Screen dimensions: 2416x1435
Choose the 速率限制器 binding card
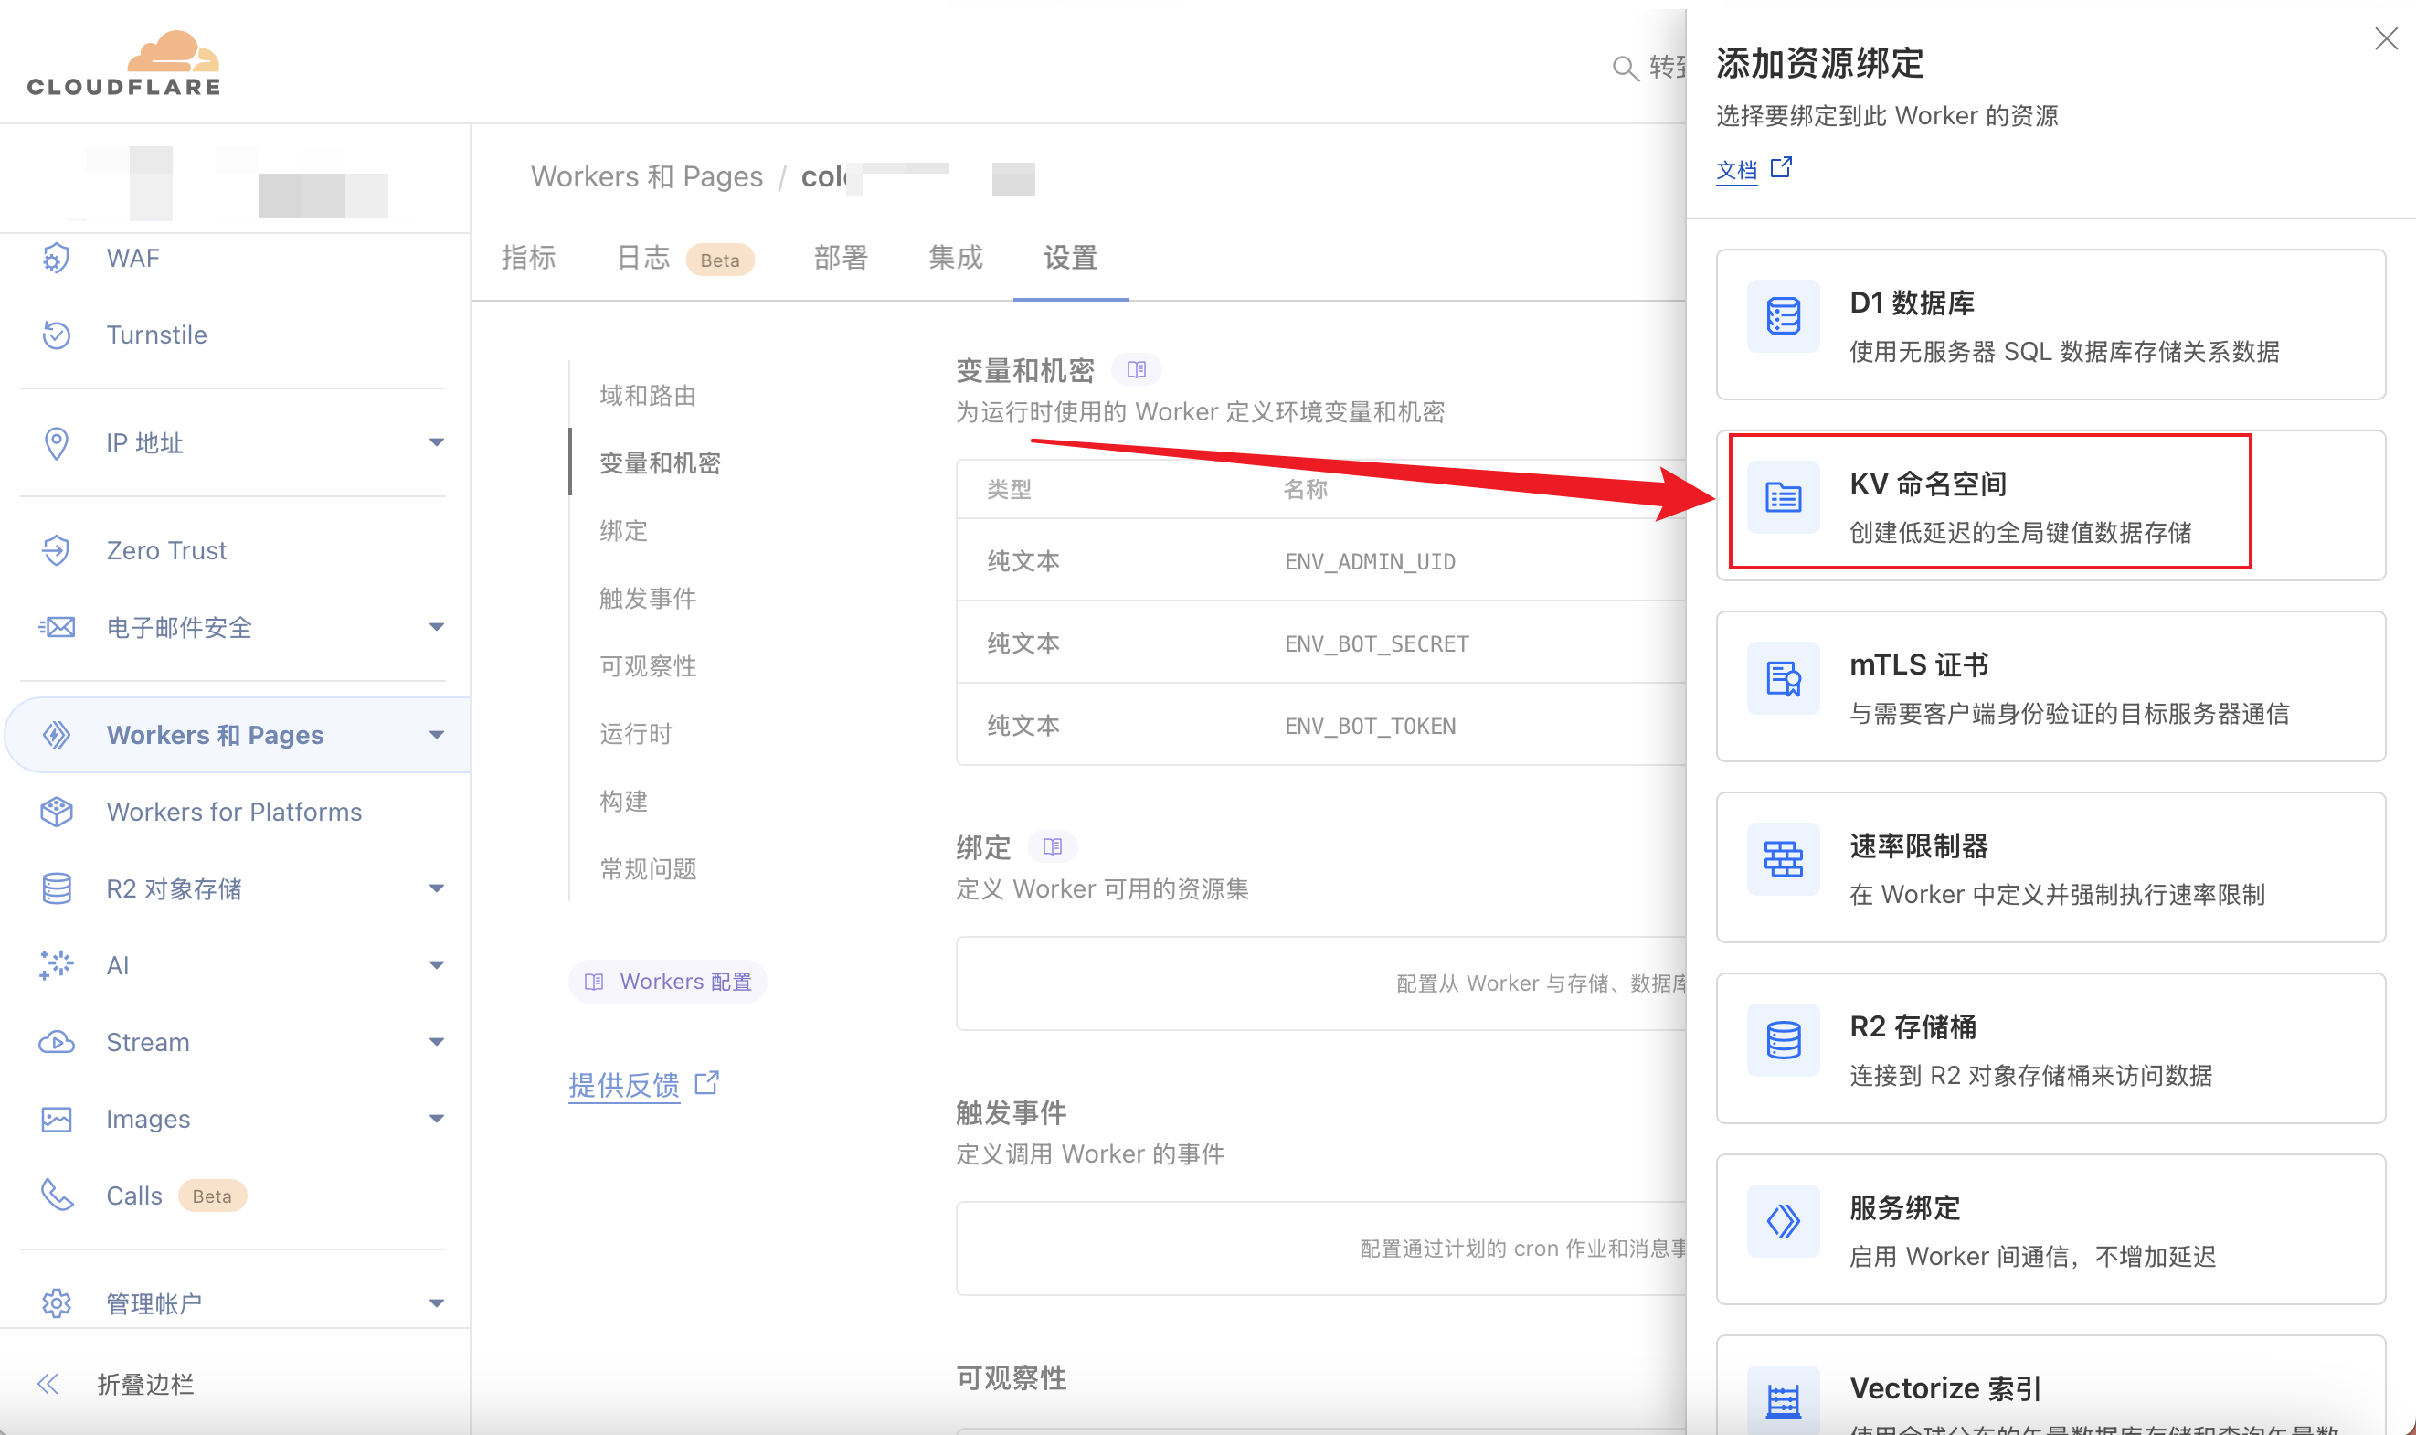2050,867
